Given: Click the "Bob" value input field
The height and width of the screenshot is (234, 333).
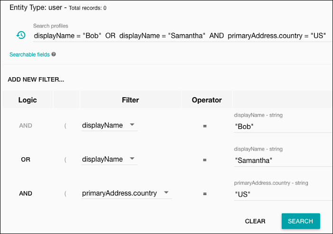Looking at the screenshot, I should point(282,127).
